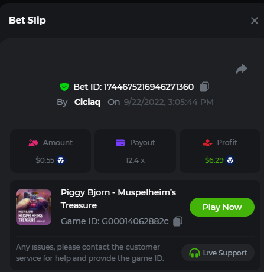This screenshot has height=272, width=264.
Task: Open Live Support chat
Action: [218, 253]
